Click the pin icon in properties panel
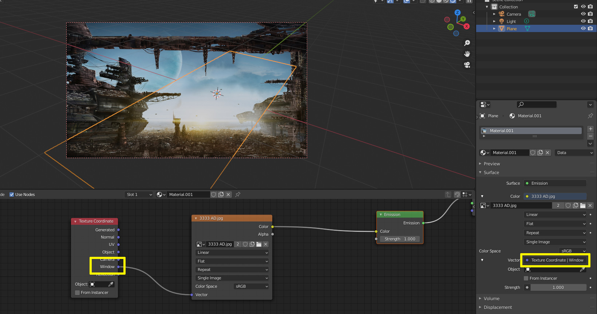The width and height of the screenshot is (597, 314). tap(590, 116)
